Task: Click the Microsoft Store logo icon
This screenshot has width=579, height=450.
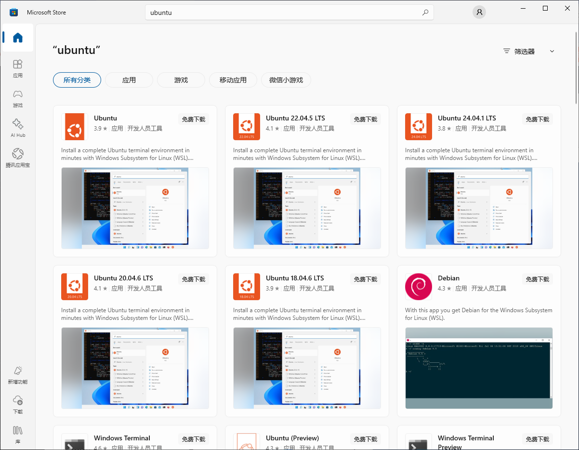Action: pos(14,13)
